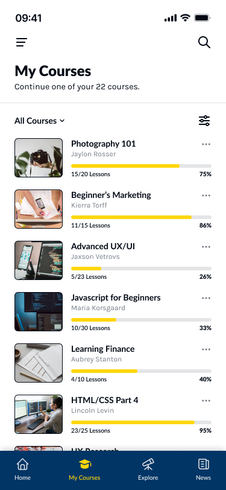This screenshot has height=490, width=226.
Task: Show more options for HTML/CSS Part 4
Action: [206, 400]
